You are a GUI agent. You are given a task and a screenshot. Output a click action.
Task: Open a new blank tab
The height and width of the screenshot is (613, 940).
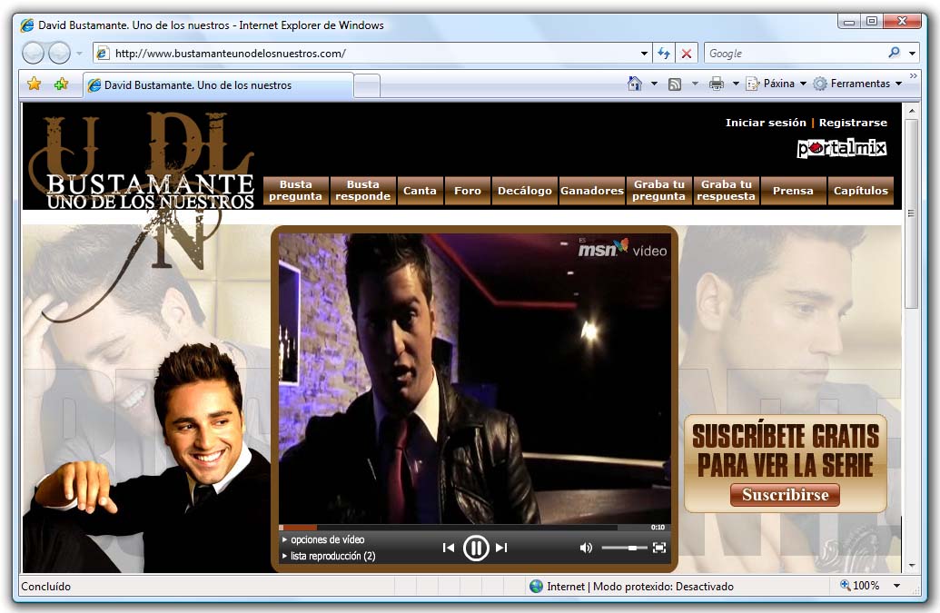point(367,85)
